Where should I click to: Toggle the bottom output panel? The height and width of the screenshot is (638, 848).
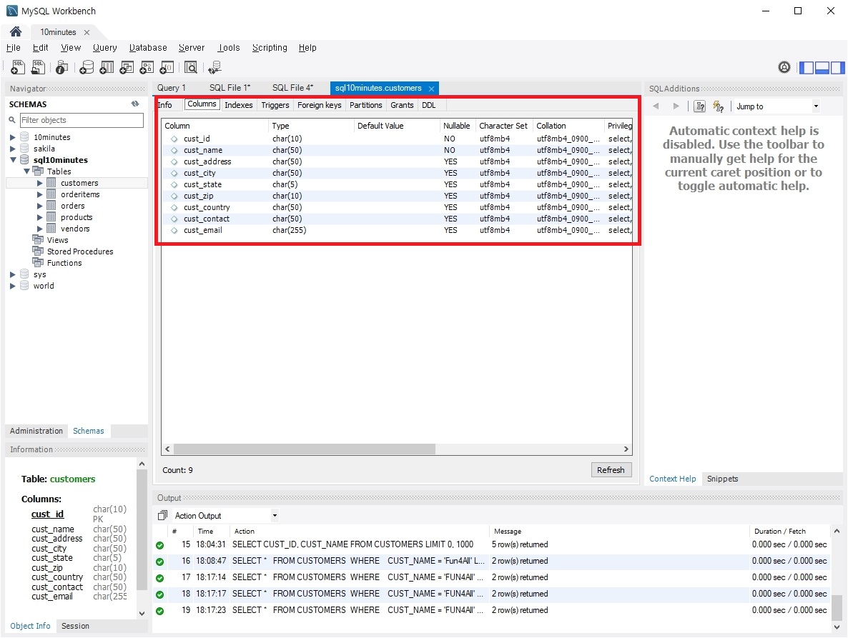pyautogui.click(x=822, y=68)
